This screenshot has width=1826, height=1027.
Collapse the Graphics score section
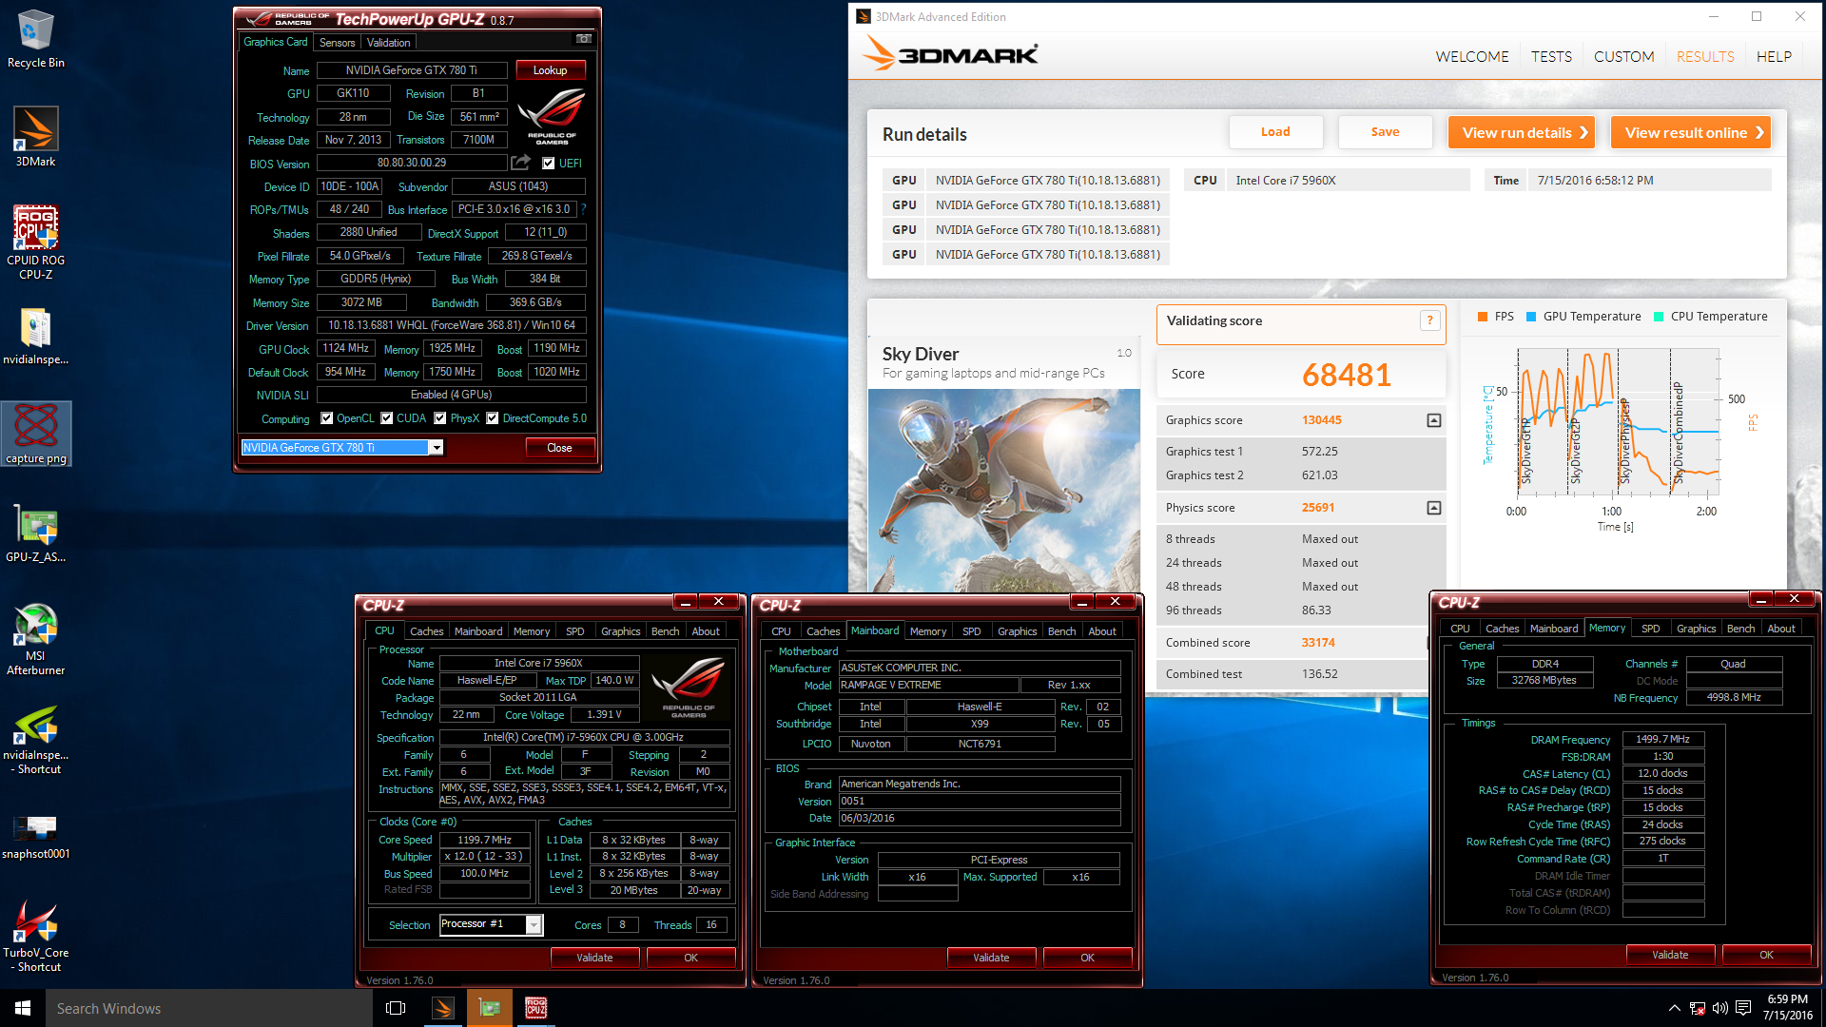(x=1434, y=420)
